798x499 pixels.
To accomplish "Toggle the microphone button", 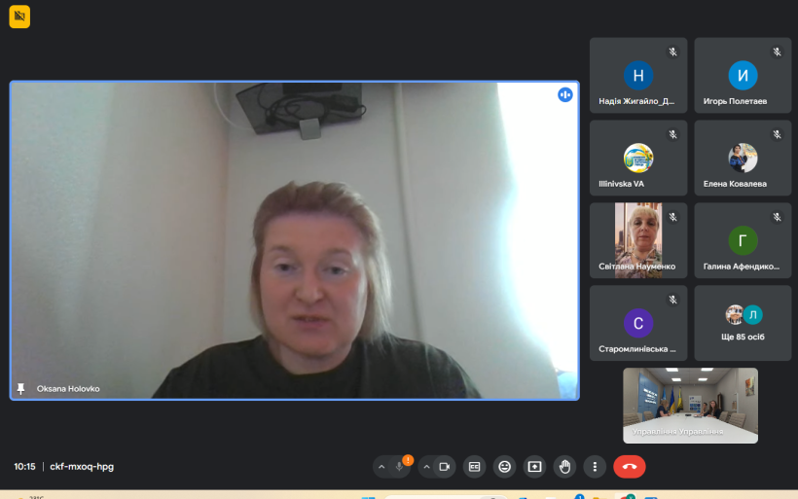I will tap(400, 467).
